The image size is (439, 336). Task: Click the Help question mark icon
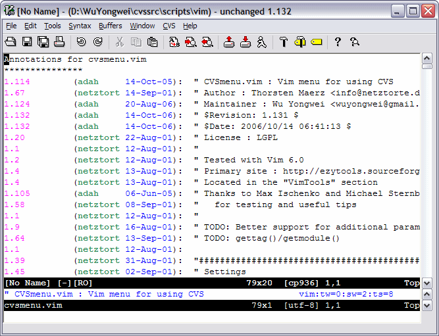(338, 42)
